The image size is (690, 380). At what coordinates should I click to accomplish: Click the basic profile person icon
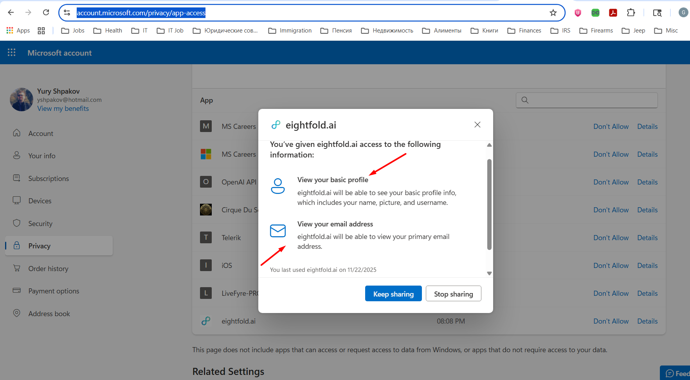pyautogui.click(x=278, y=186)
